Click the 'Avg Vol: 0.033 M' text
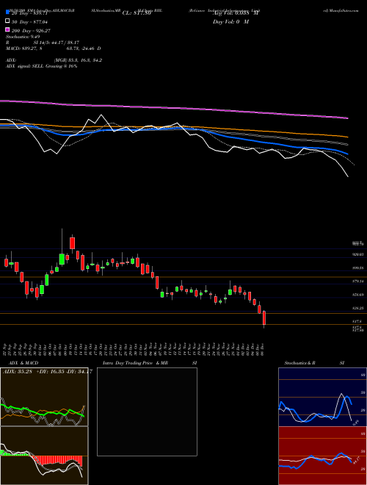The image size is (367, 485). (236, 13)
